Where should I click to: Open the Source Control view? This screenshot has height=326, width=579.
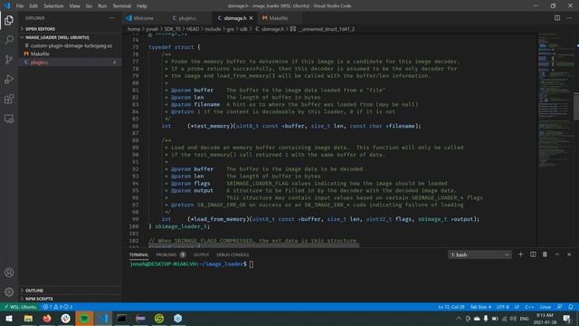(x=9, y=60)
